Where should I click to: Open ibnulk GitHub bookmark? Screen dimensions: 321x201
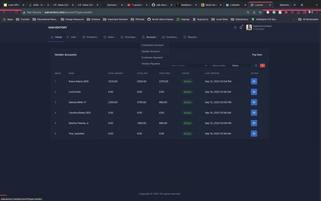coord(160,19)
